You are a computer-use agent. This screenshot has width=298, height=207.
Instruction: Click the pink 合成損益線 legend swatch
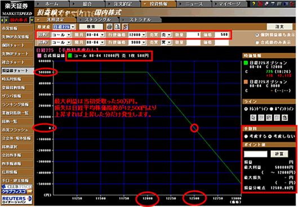coord(39,56)
